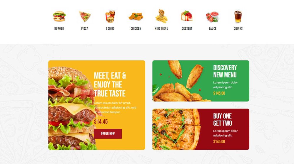
Task: Select the dessert cheesecake icon
Action: tap(187, 16)
